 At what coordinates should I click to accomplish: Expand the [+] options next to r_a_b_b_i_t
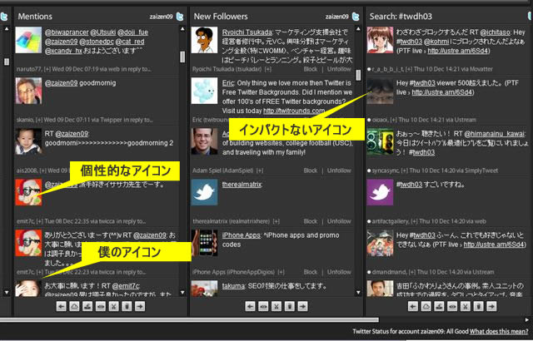pos(409,69)
